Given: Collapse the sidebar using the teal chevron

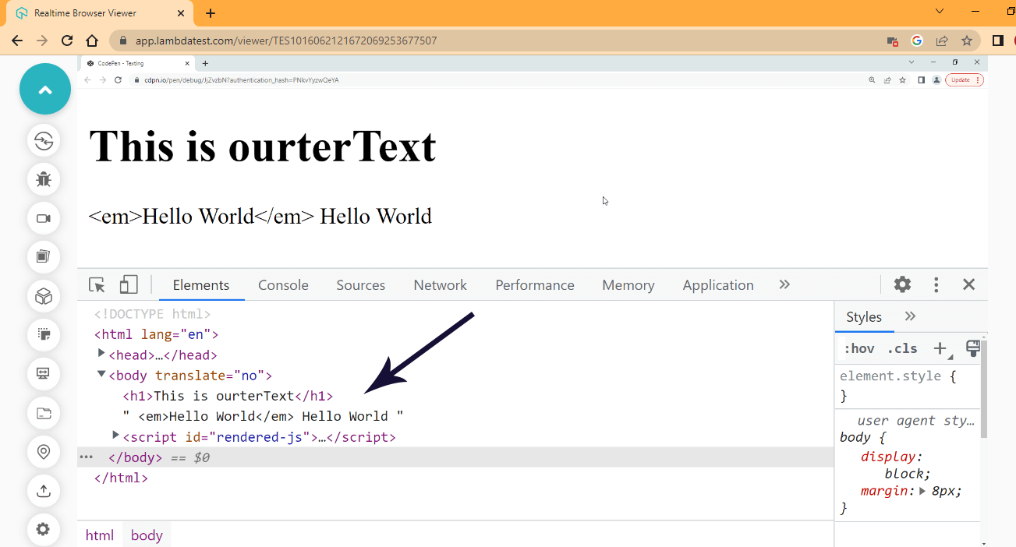Looking at the screenshot, I should click(x=44, y=89).
